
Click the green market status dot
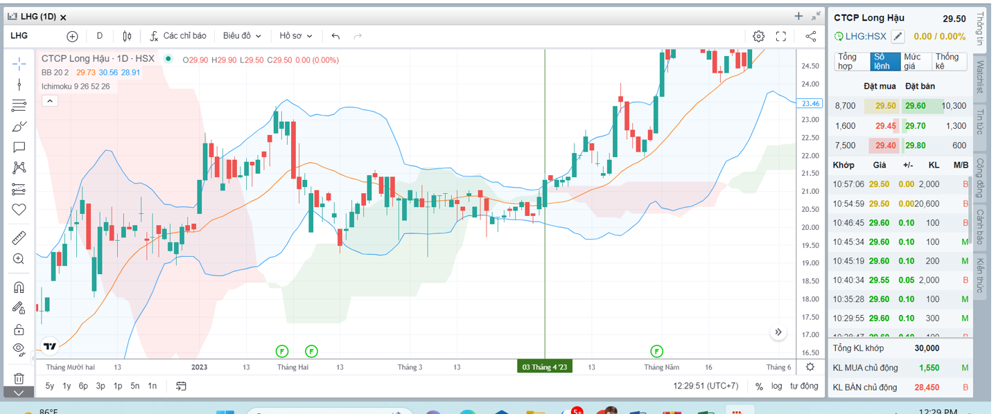168,59
